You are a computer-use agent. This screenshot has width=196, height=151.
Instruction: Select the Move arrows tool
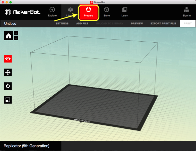coord(8,72)
